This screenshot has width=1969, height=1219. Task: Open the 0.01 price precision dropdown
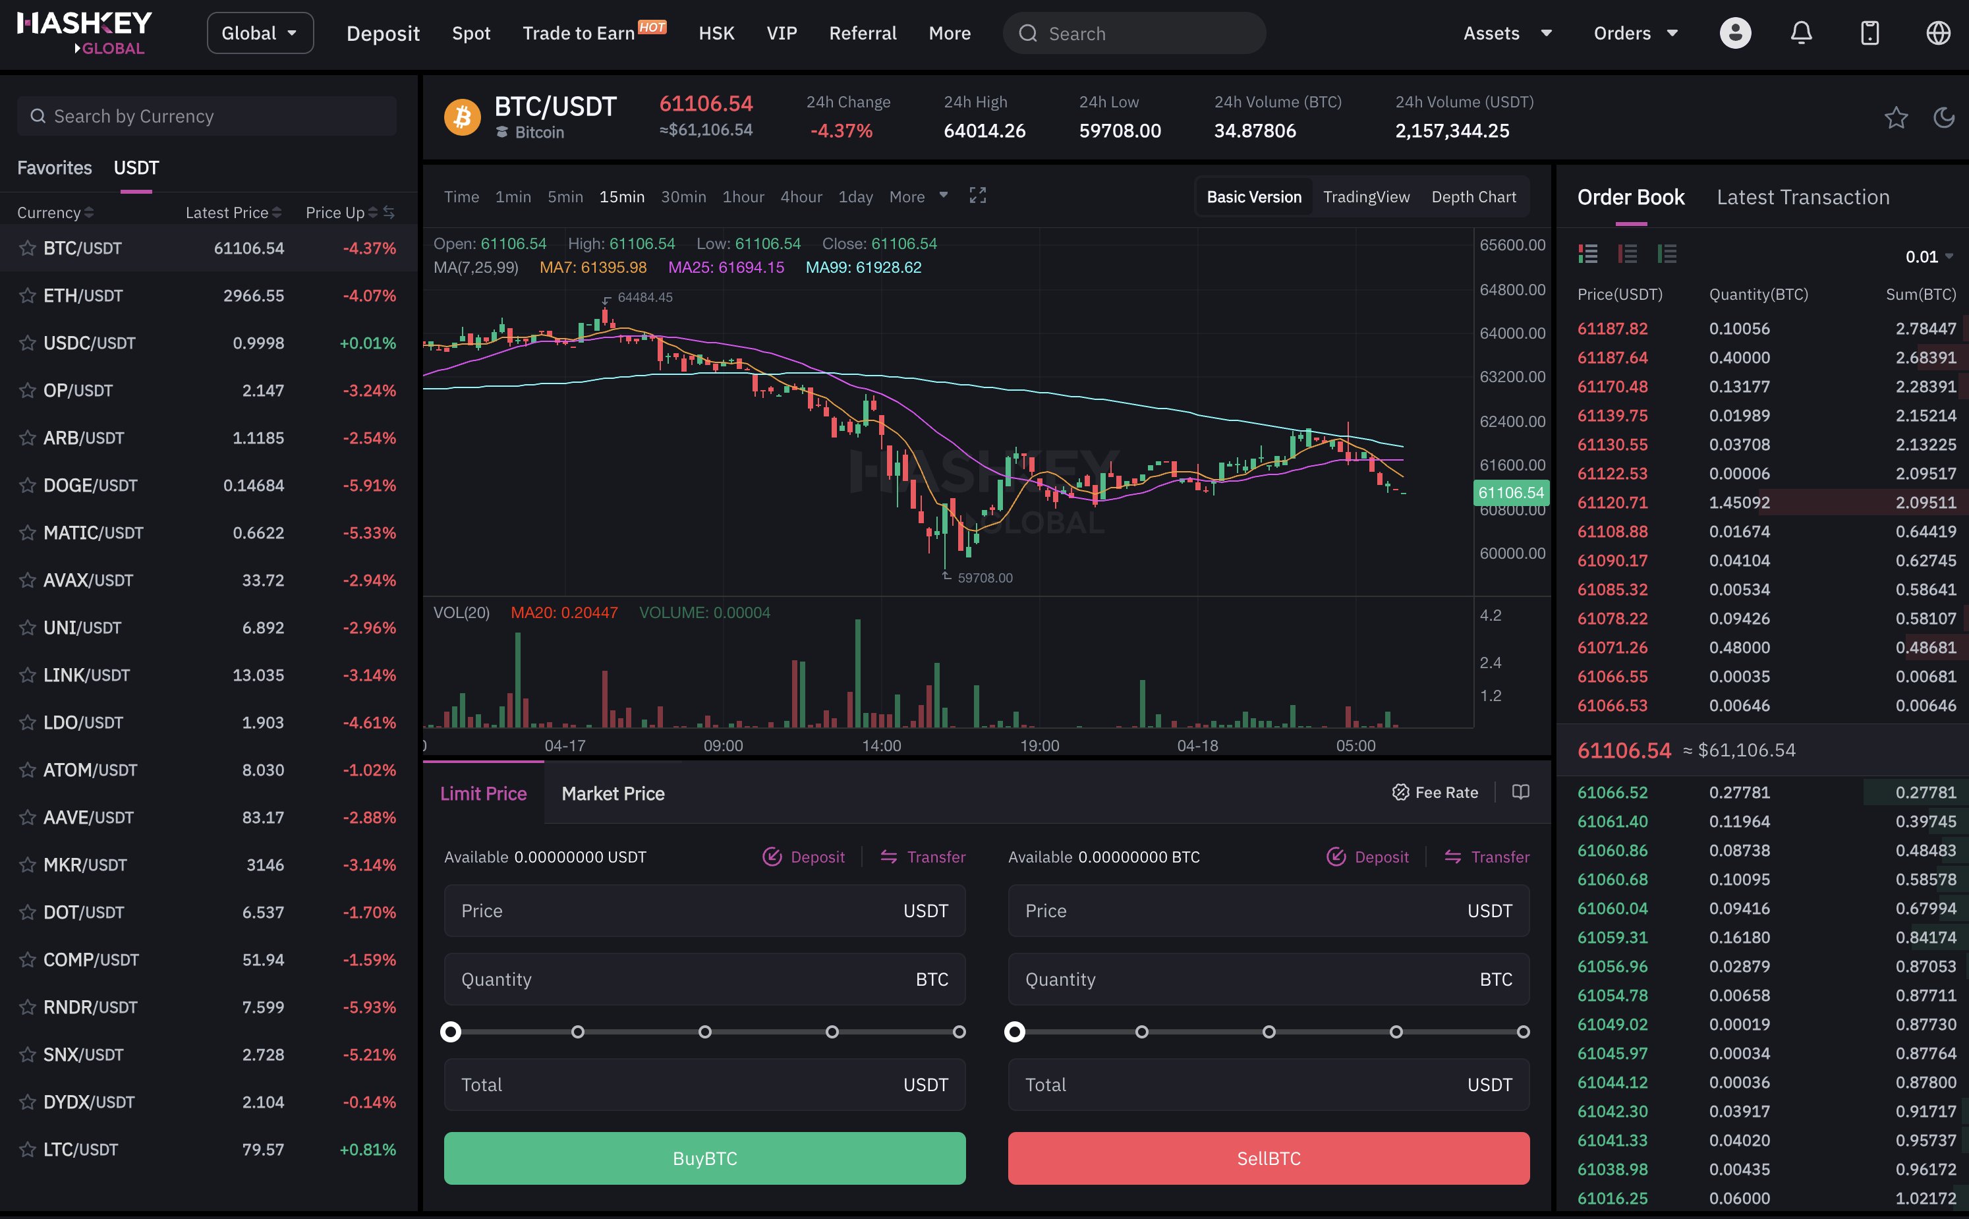(1929, 256)
